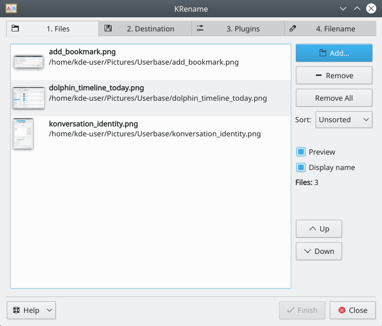Click the Remove All button
Image resolution: width=382 pixels, height=326 pixels.
334,98
